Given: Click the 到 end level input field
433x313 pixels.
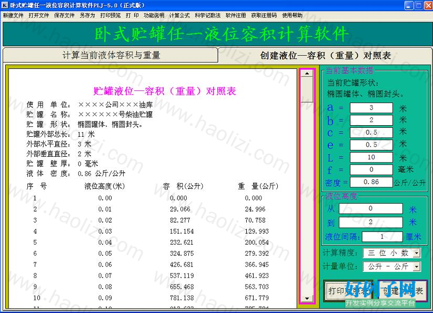Looking at the screenshot, I should (x=370, y=222).
